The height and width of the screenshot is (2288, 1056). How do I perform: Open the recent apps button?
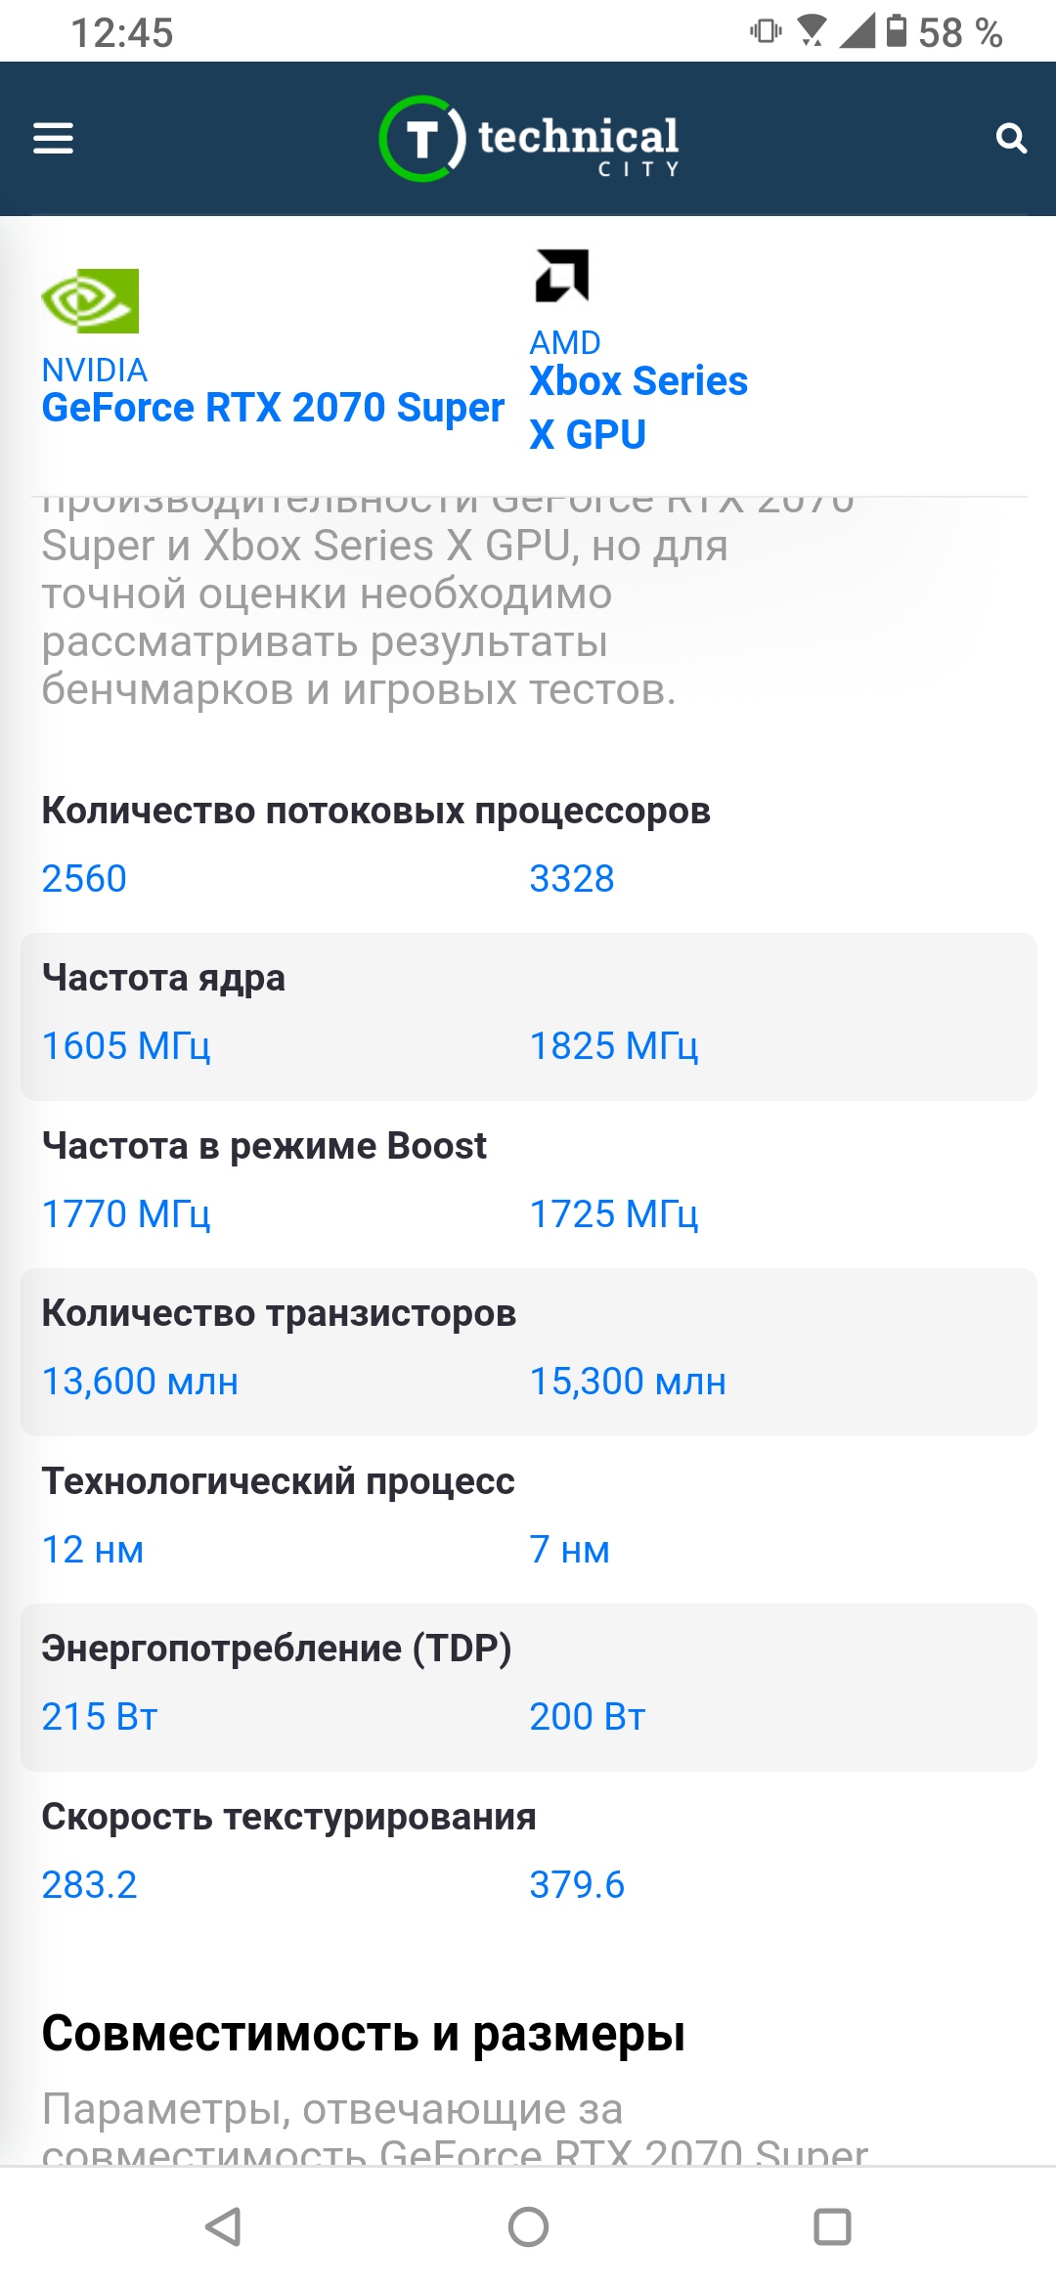[832, 2227]
